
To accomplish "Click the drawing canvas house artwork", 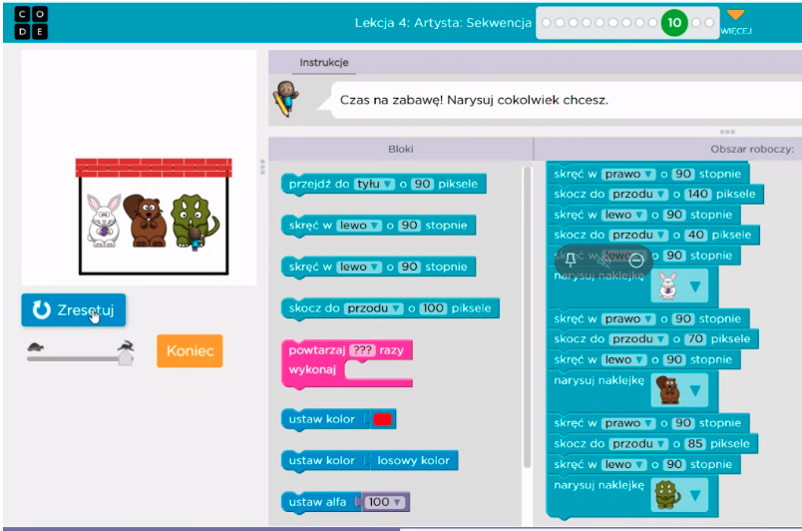I will point(154,217).
